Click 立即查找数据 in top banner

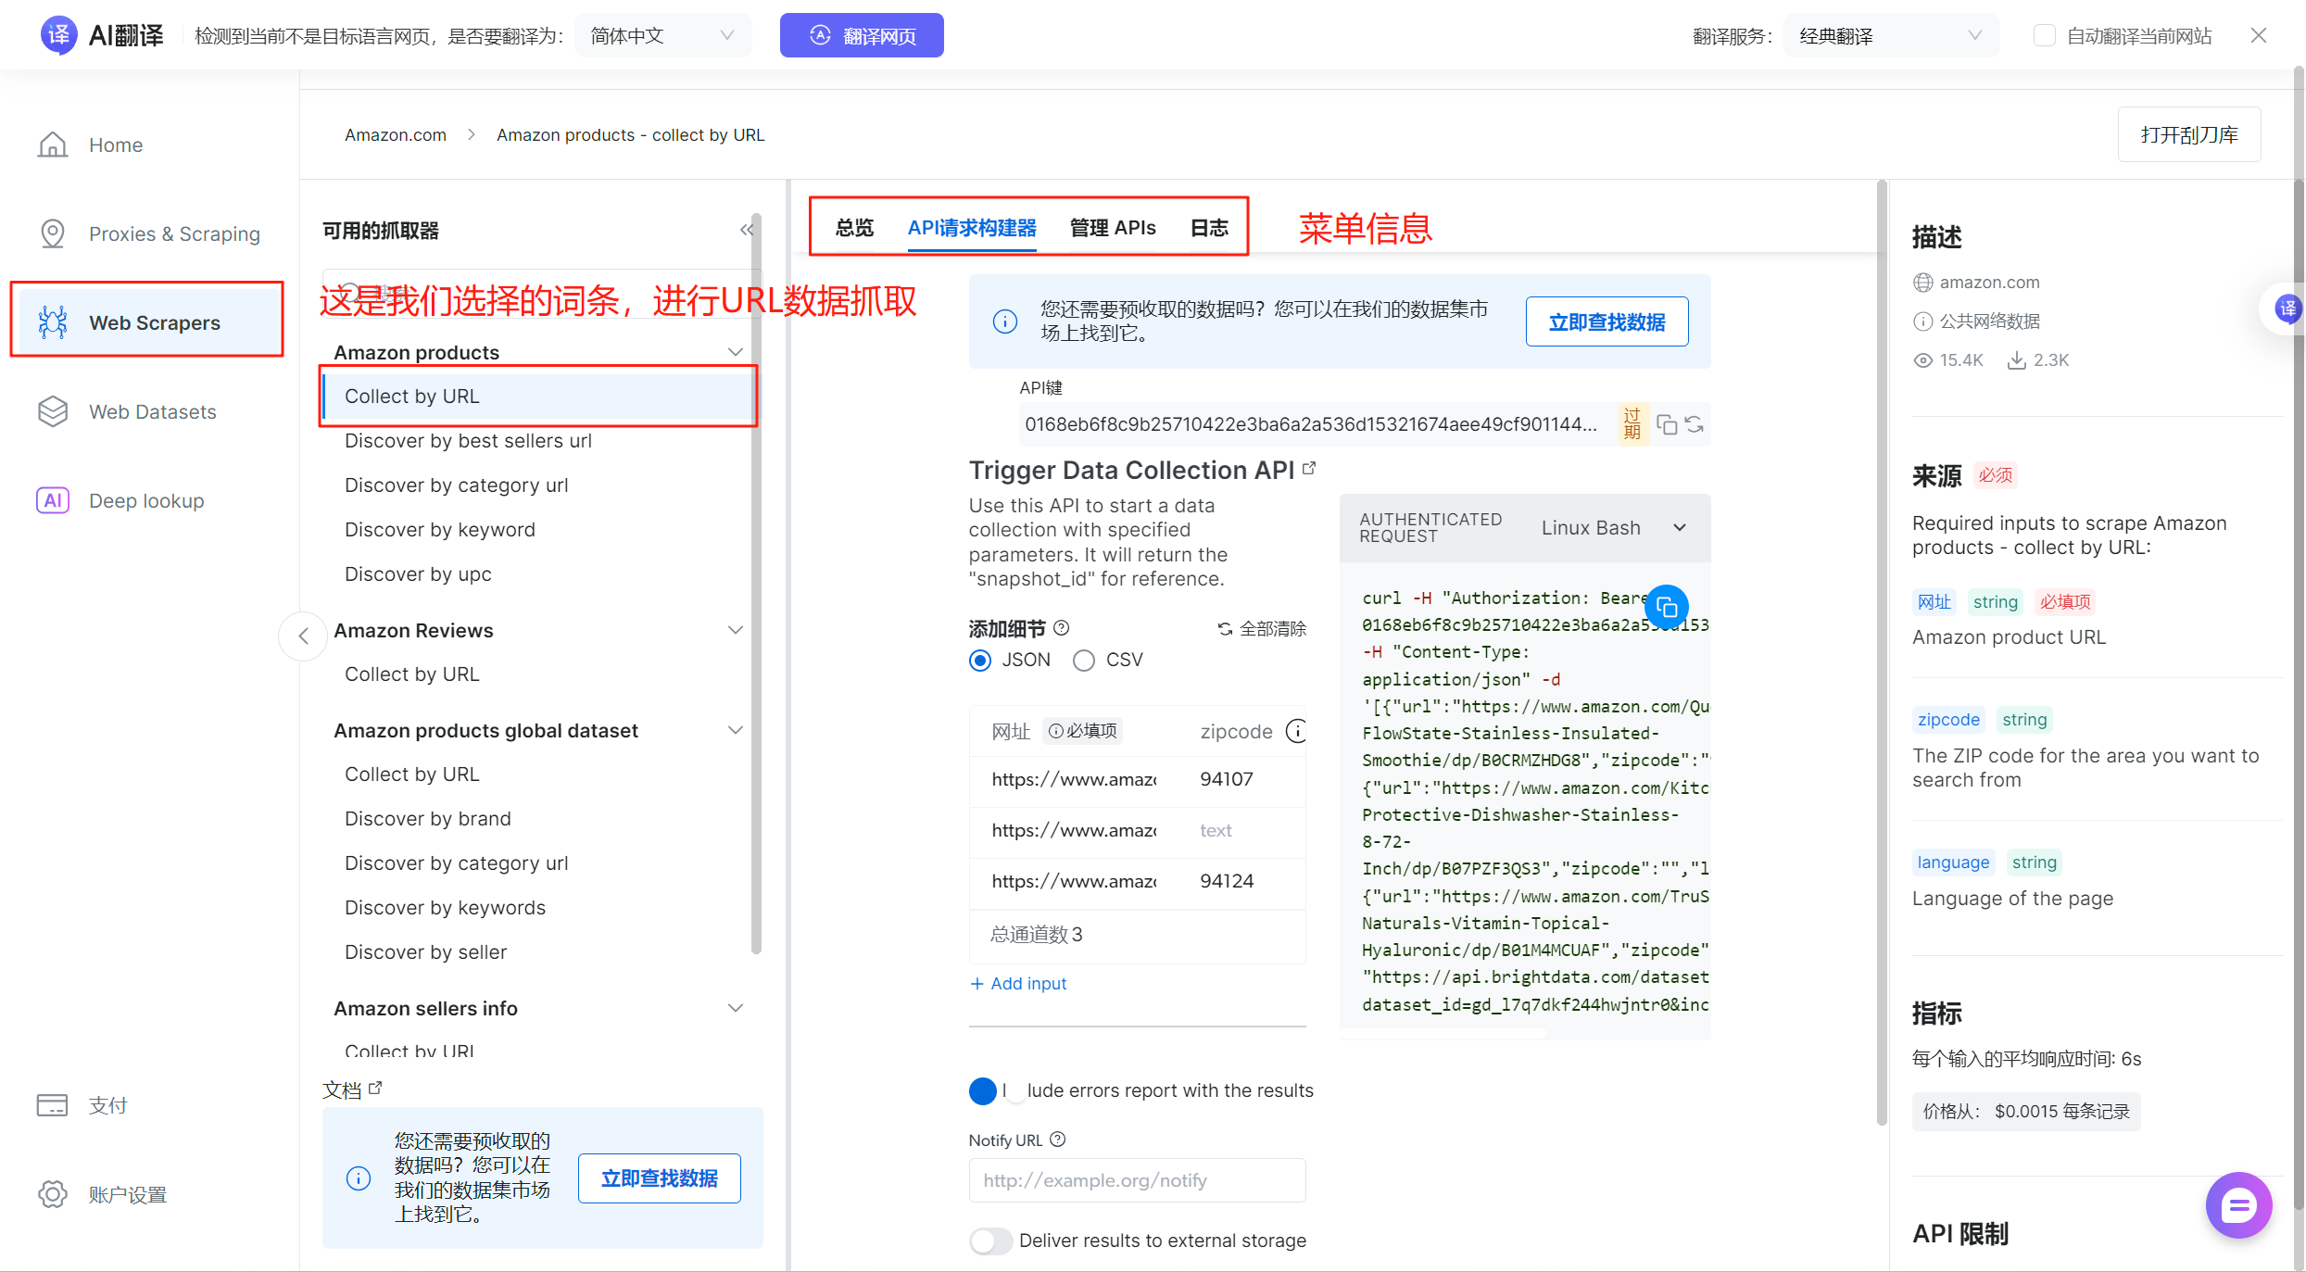pos(1607,321)
